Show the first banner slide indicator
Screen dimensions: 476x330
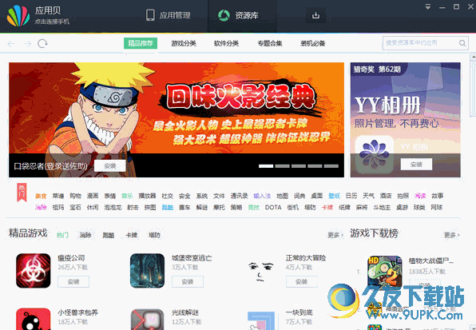[x=266, y=166]
